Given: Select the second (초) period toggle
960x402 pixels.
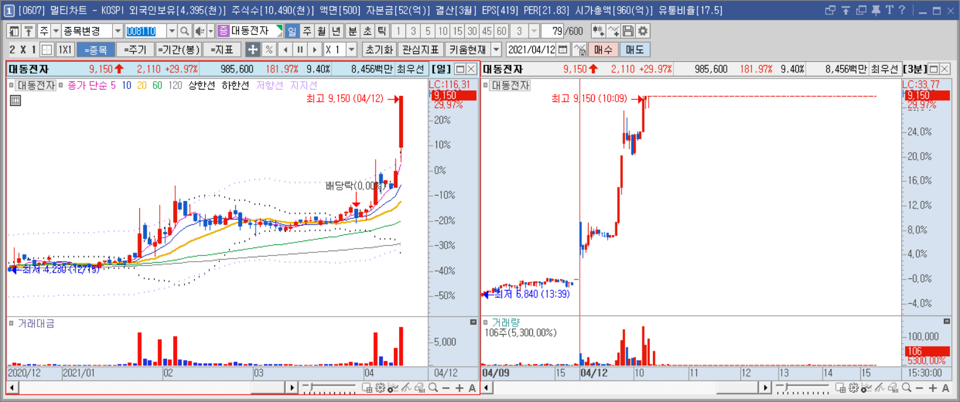Looking at the screenshot, I should click(367, 31).
